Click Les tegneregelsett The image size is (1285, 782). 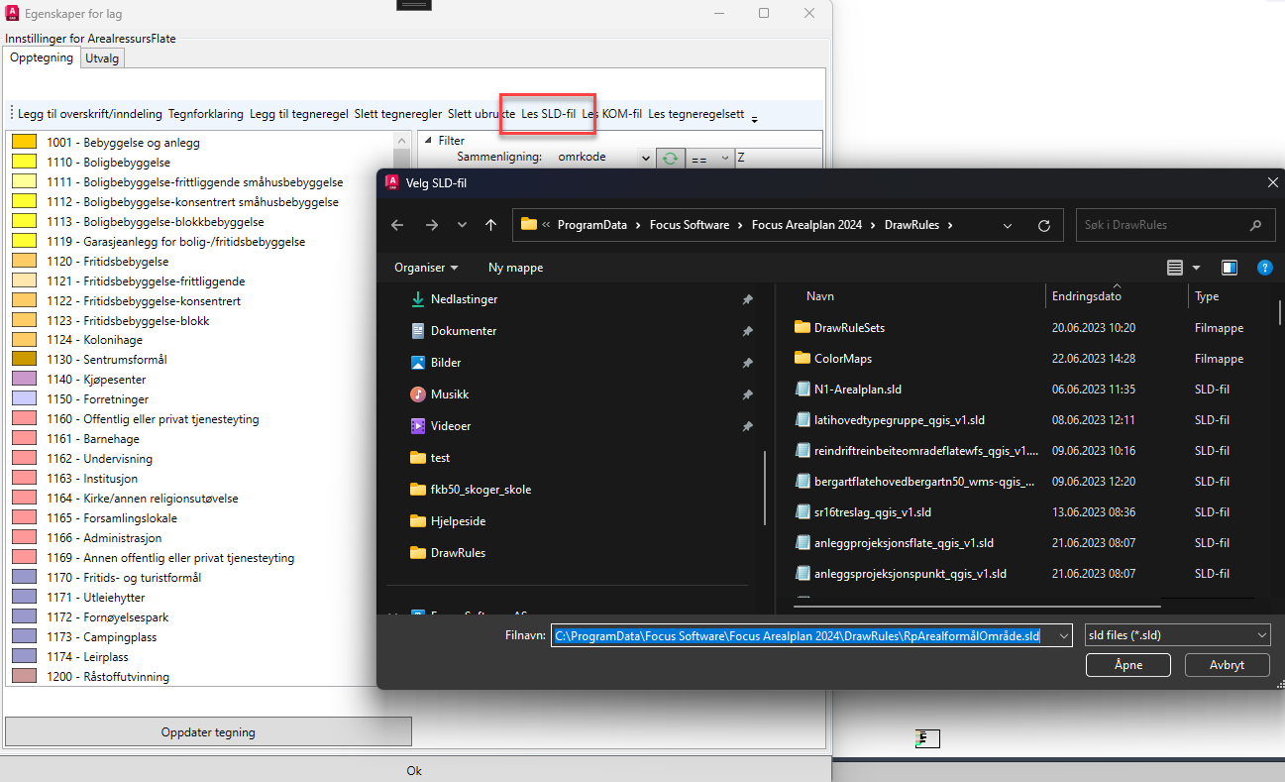696,114
